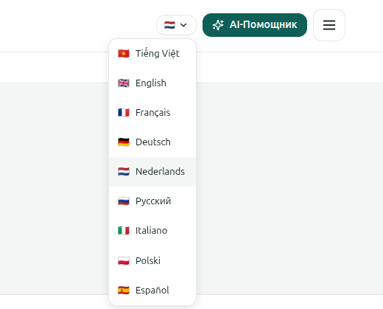This screenshot has height=309, width=383.
Task: Click the Polish flag icon
Action: tap(124, 260)
